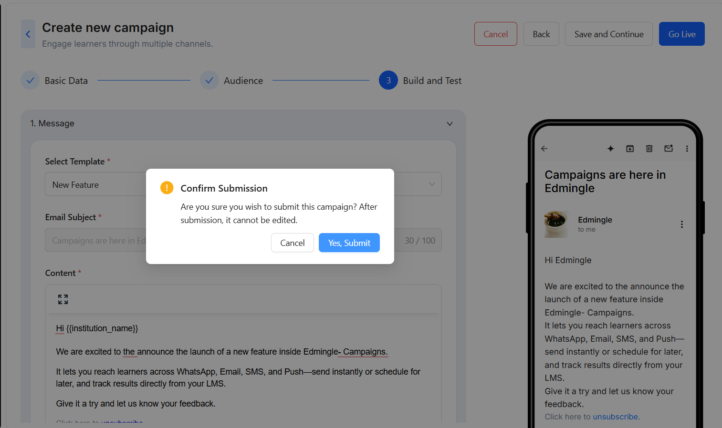Open three-dot menu in phone preview toolbar
The width and height of the screenshot is (722, 428).
(687, 149)
